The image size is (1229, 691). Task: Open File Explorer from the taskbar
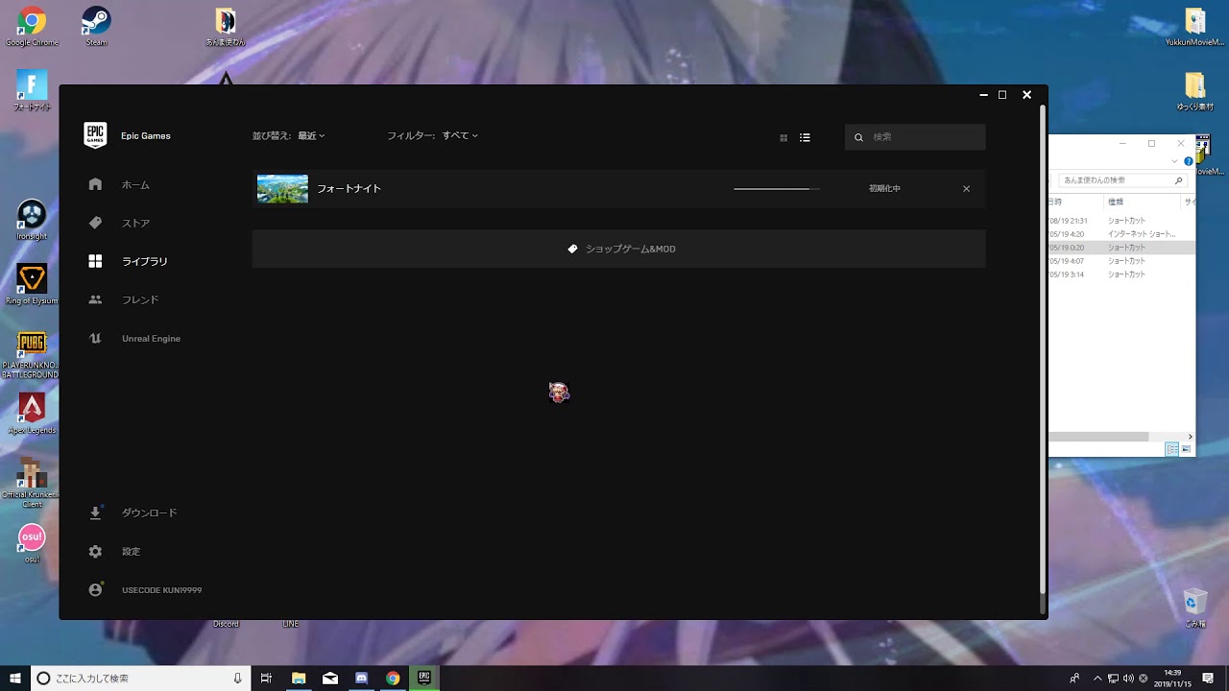click(x=299, y=679)
